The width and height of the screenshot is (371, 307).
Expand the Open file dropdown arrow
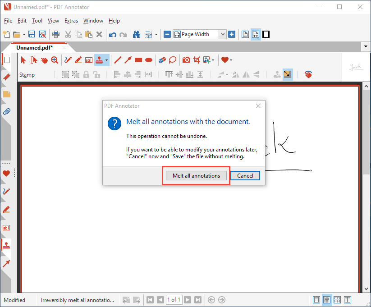[24, 35]
